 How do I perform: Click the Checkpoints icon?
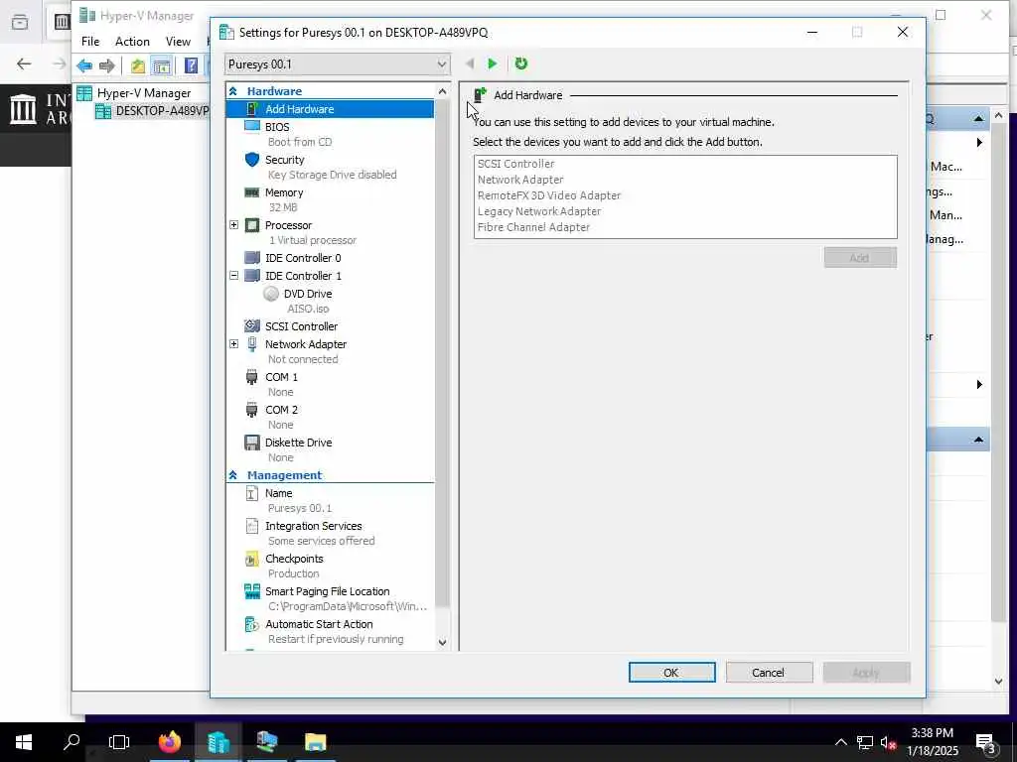coord(251,559)
